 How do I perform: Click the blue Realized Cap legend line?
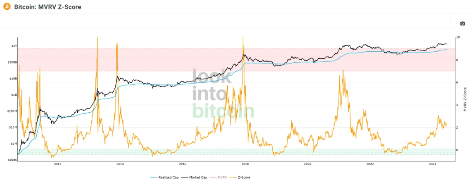click(x=155, y=178)
